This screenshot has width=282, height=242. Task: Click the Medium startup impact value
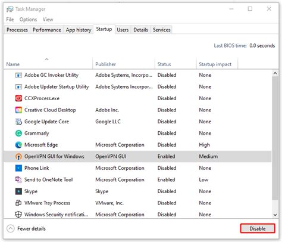click(208, 157)
